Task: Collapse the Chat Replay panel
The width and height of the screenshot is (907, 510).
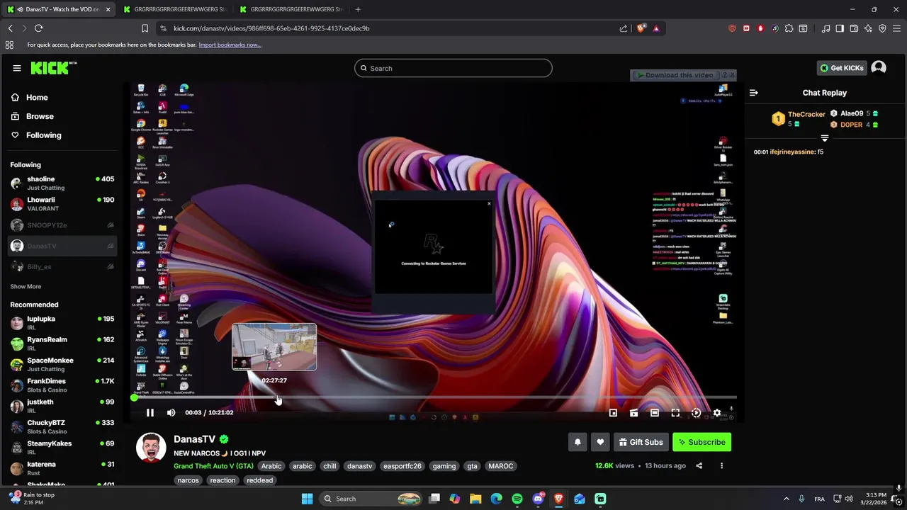Action: (753, 93)
